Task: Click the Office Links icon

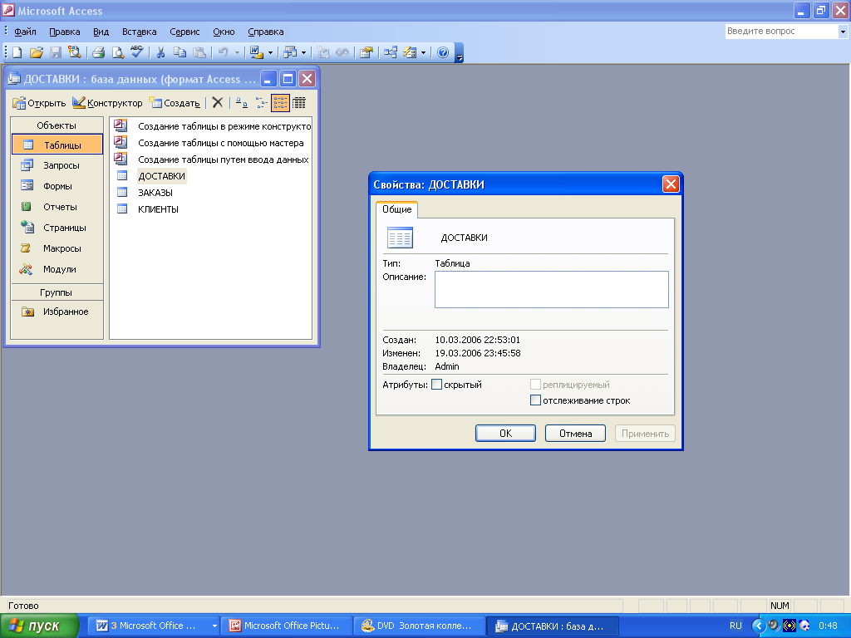Action: click(256, 52)
